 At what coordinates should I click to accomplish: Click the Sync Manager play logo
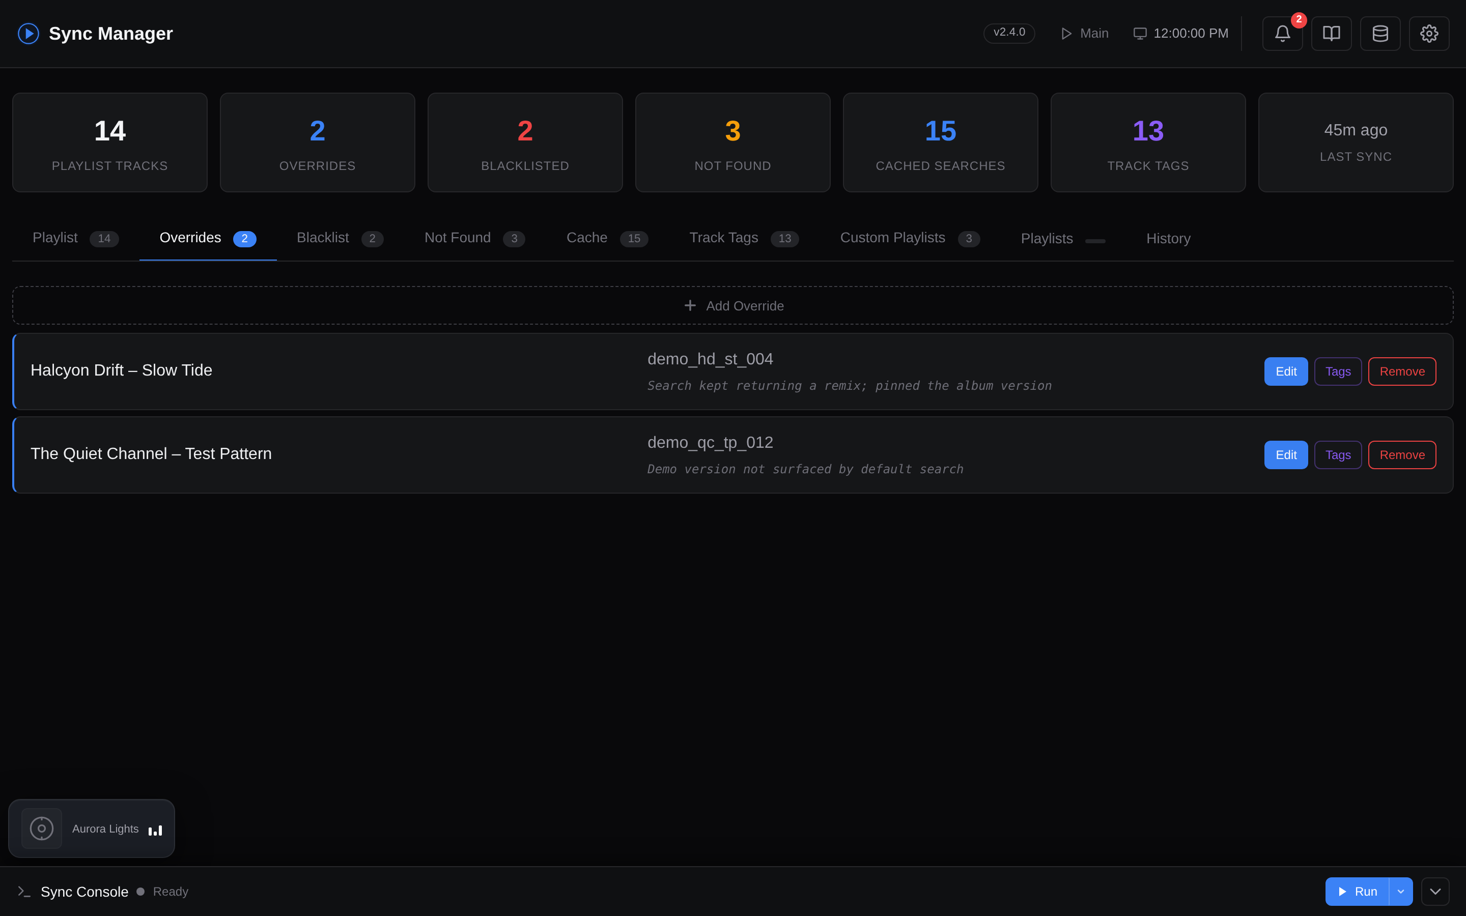29,33
